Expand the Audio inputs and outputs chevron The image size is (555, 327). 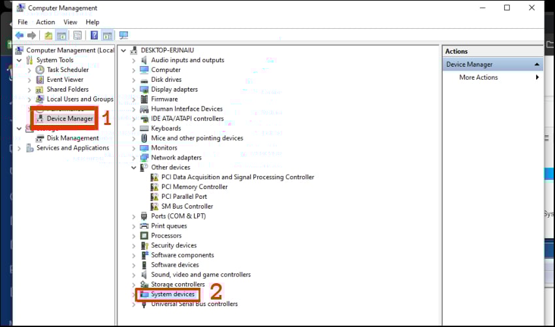134,61
